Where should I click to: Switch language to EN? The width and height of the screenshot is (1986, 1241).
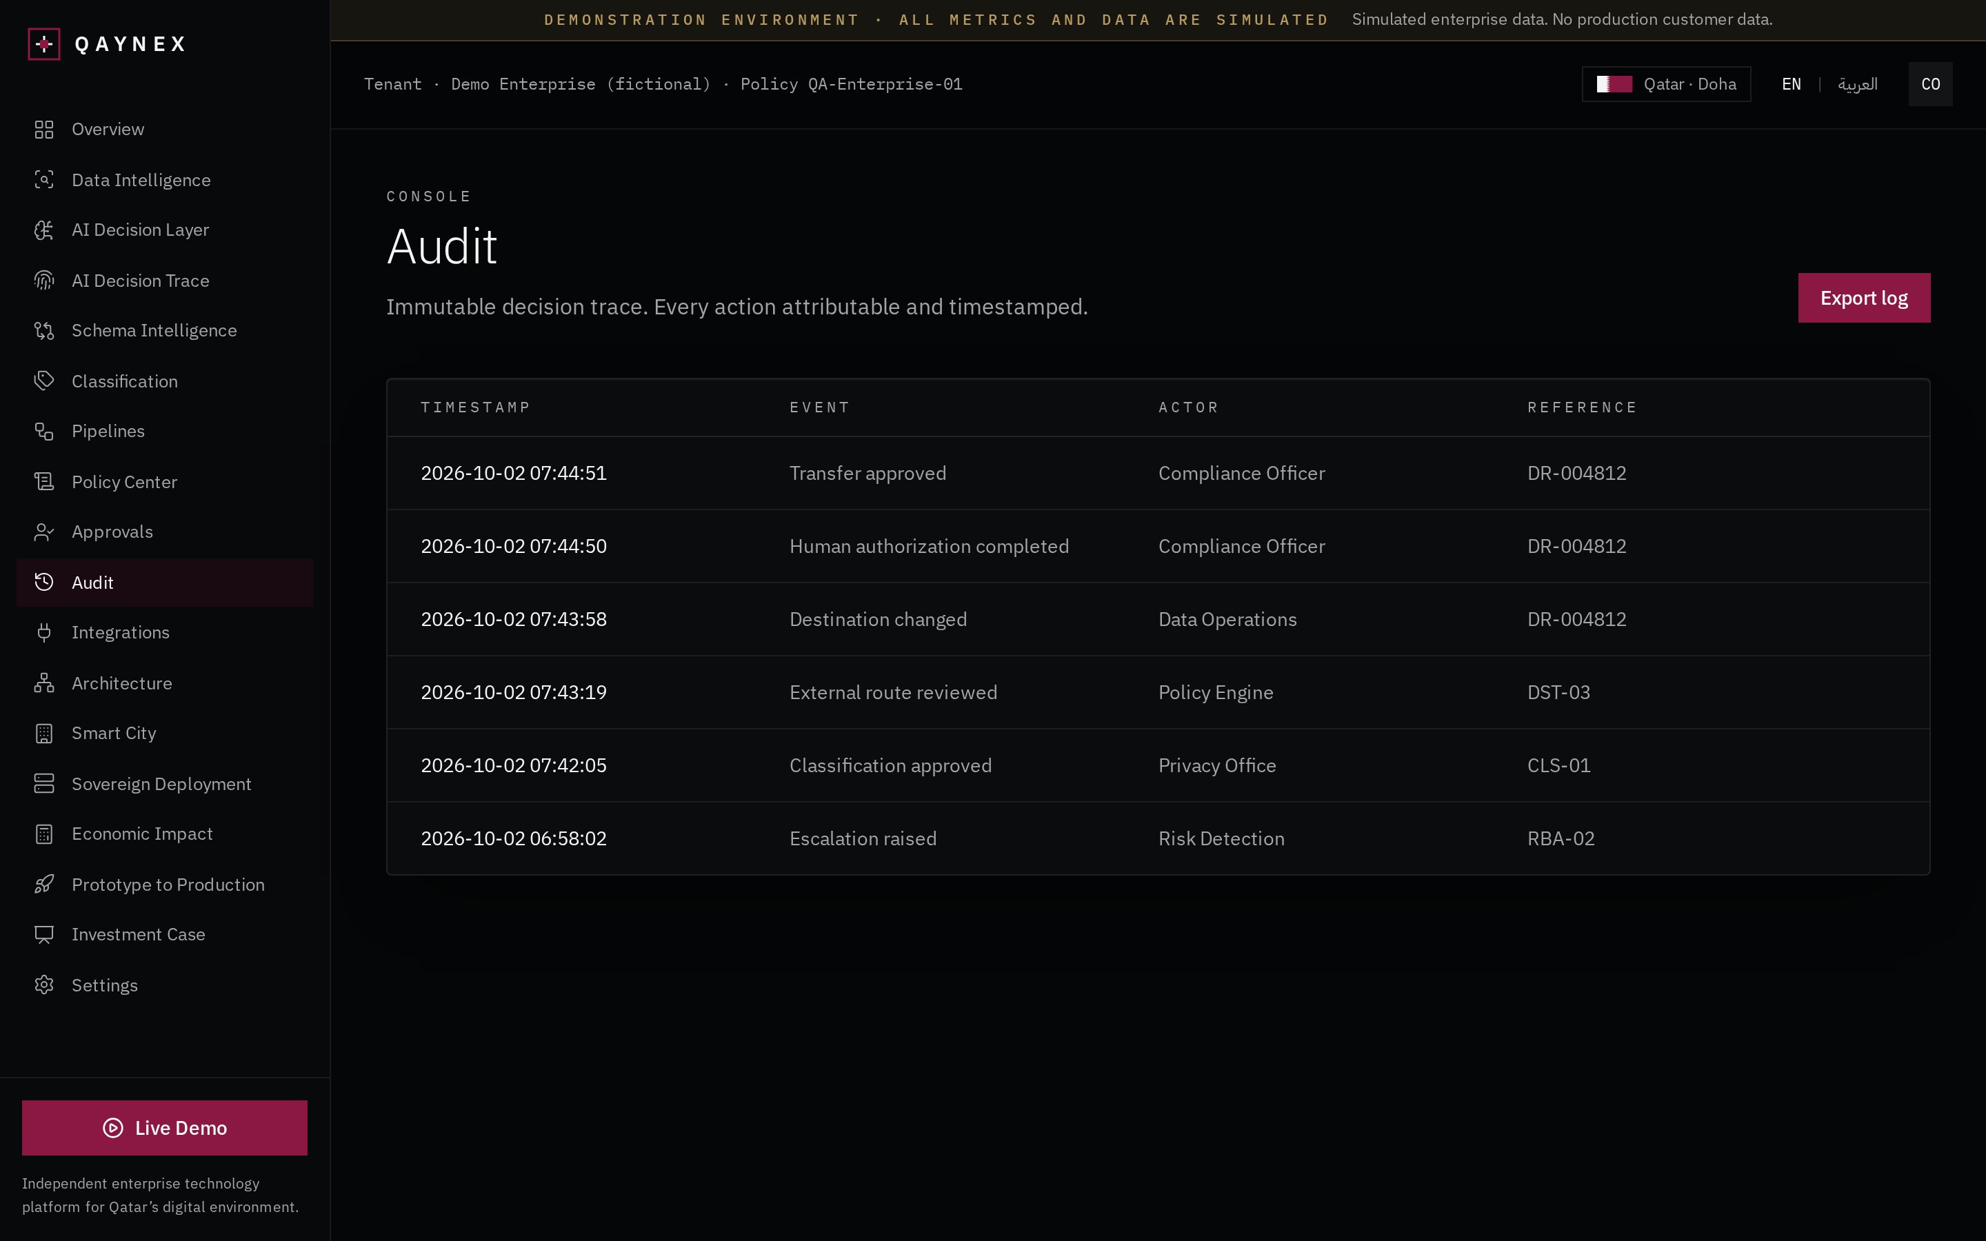(x=1792, y=83)
